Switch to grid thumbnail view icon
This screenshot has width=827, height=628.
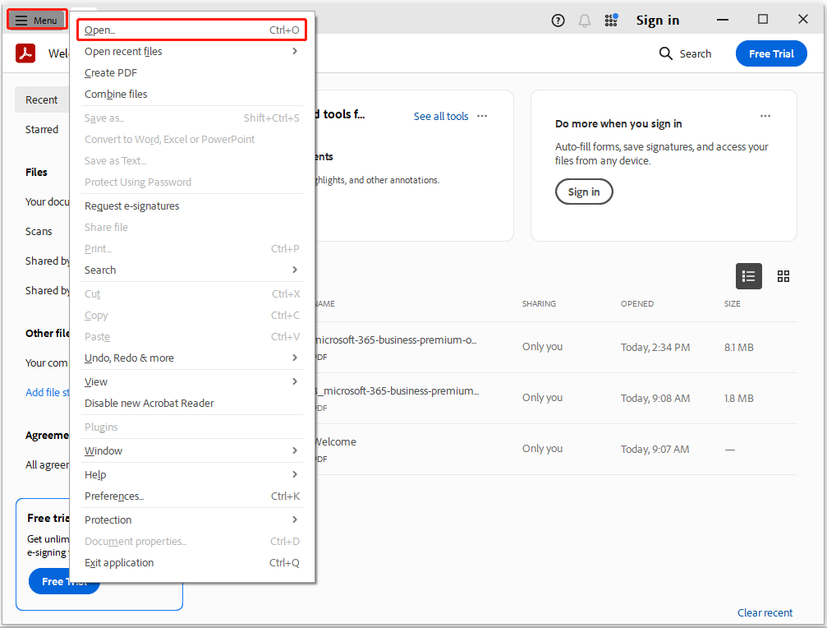[783, 276]
